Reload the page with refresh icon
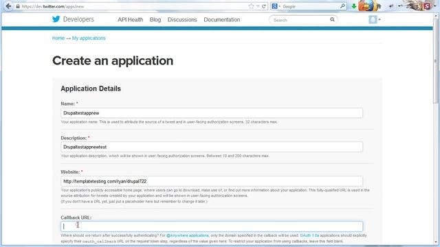Screen dimensions: 440x247 (264, 6)
